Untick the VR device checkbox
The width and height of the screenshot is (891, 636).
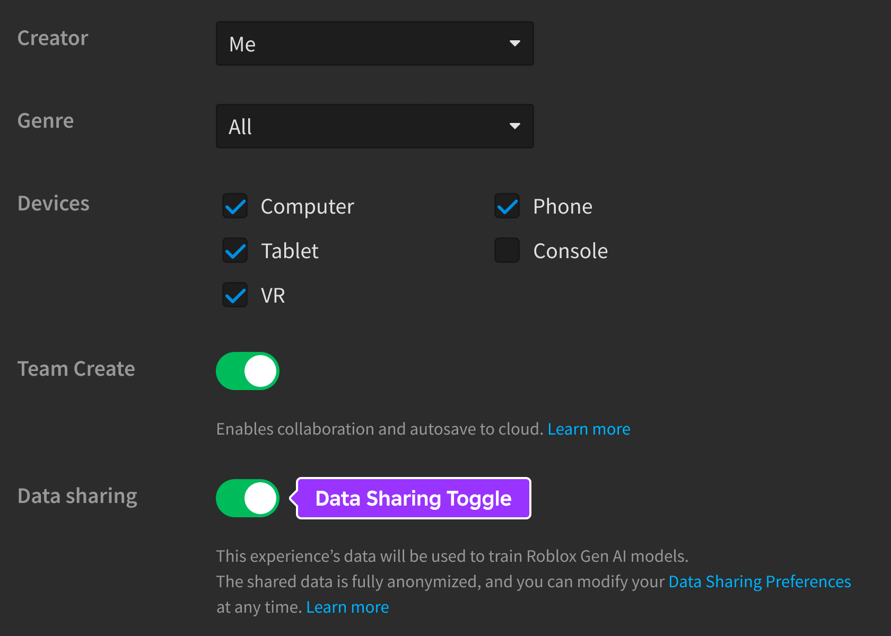point(235,295)
